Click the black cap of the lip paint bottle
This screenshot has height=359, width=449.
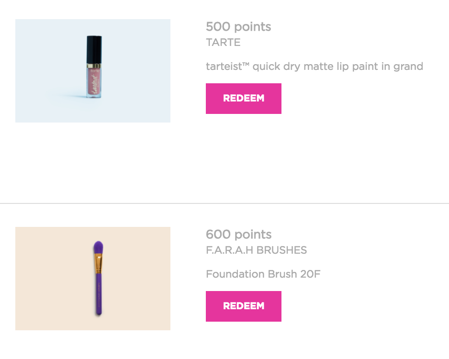[x=94, y=49]
